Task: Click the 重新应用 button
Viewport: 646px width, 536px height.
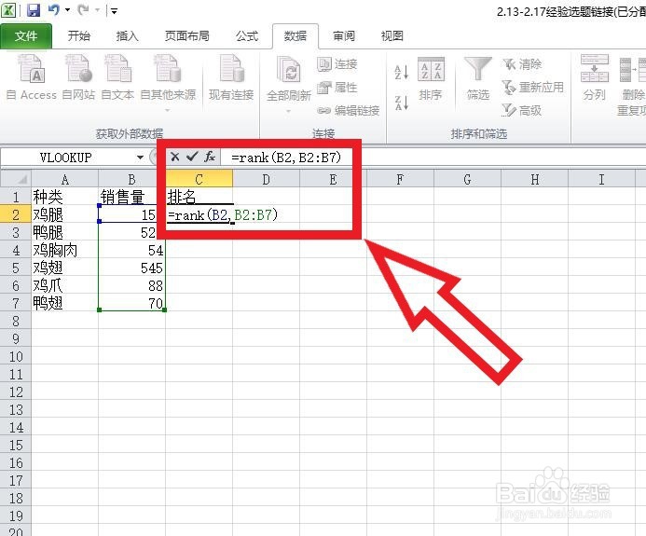Action: tap(533, 88)
